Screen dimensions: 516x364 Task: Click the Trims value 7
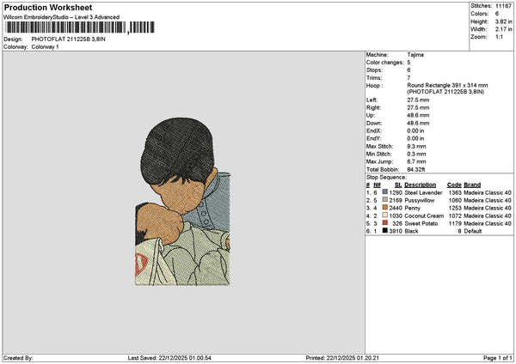408,78
